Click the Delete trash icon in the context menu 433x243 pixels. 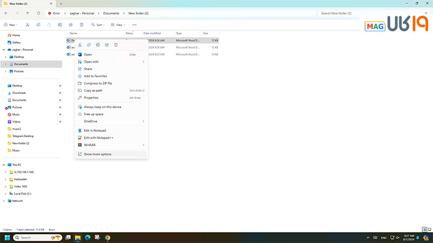pos(116,45)
